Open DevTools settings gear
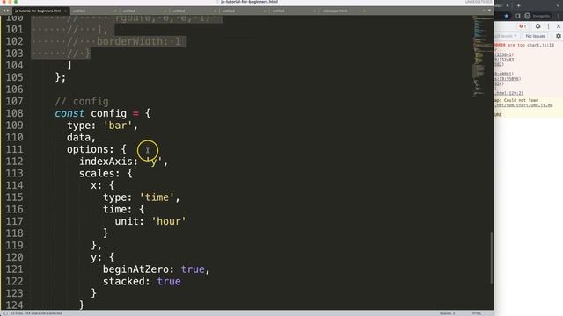 pyautogui.click(x=537, y=26)
